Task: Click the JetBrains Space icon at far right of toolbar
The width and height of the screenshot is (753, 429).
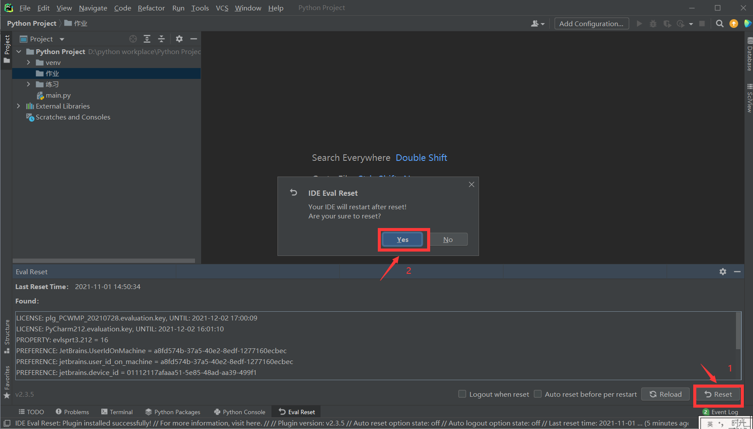Action: (x=748, y=24)
